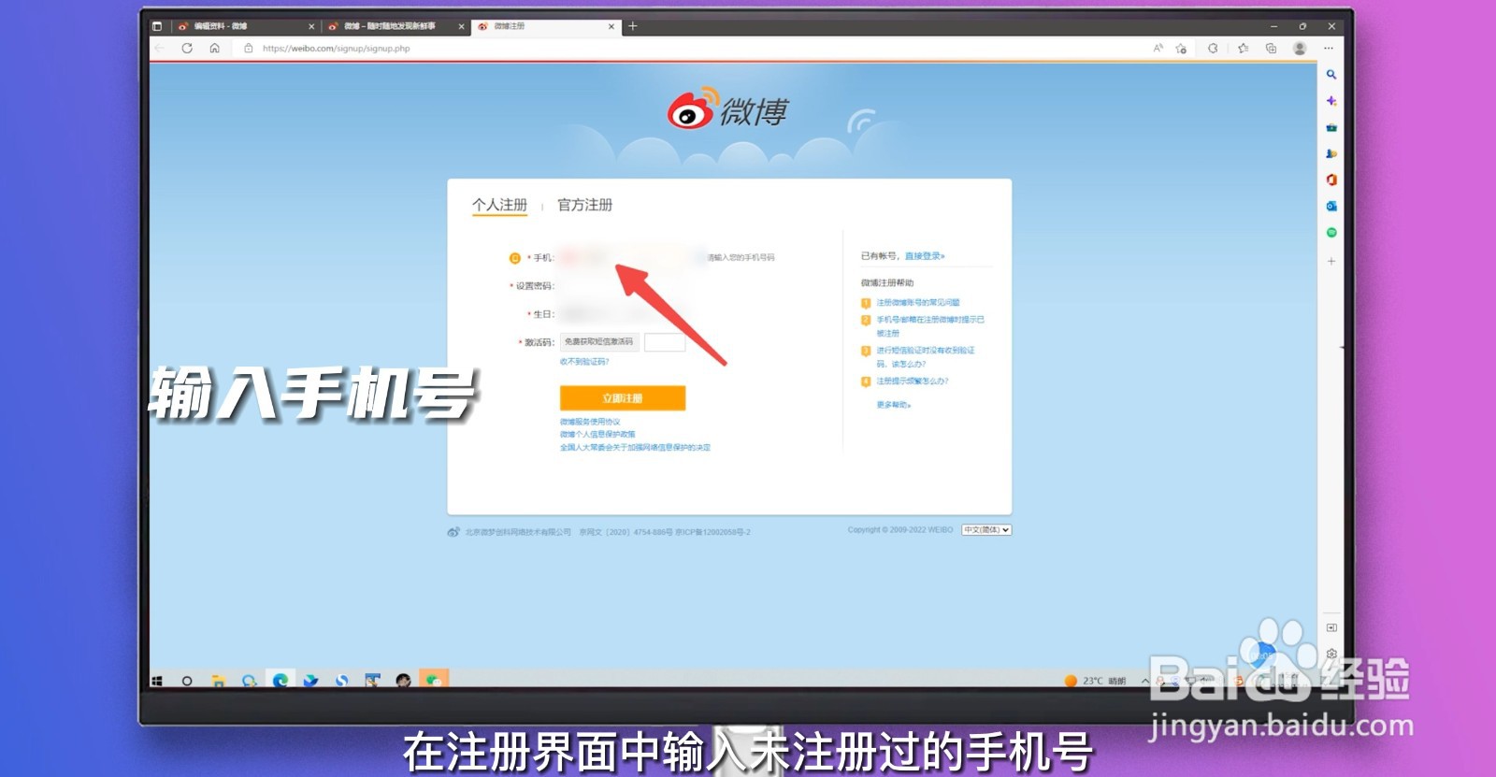The width and height of the screenshot is (1496, 777).
Task: Open help item 3 about SMS verification
Action: (925, 356)
